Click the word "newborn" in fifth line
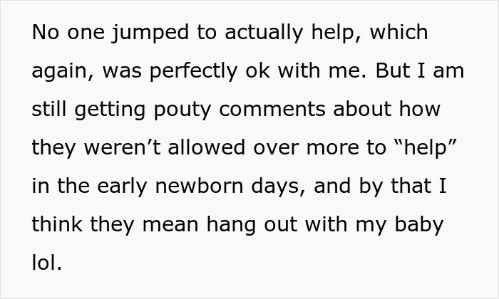This screenshot has height=299, width=499. click(199, 186)
